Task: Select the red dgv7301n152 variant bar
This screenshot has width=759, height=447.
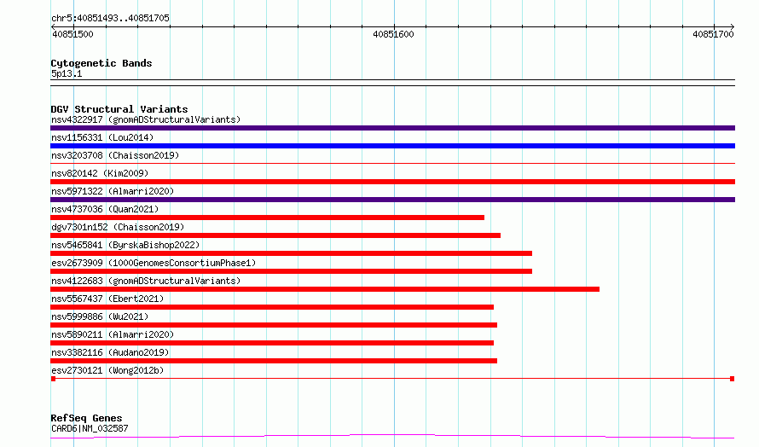Action: [x=275, y=235]
